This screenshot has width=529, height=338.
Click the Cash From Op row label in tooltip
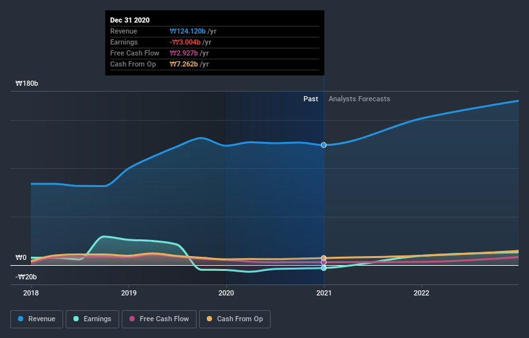[x=133, y=64]
